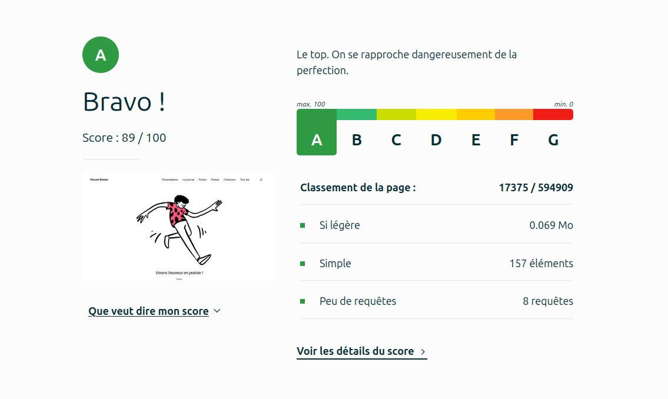This screenshot has height=399, width=668.
Task: Open 'Que veut dire mon score' link
Action: pyautogui.click(x=148, y=311)
